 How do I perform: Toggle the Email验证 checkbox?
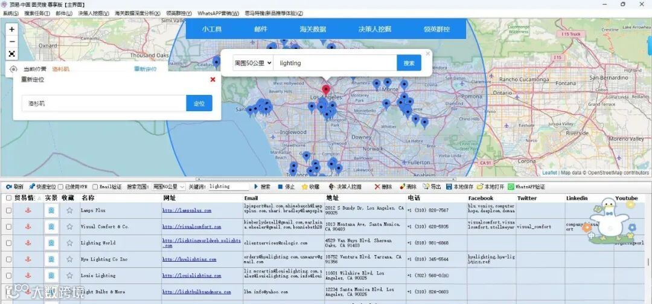pyautogui.click(x=95, y=187)
